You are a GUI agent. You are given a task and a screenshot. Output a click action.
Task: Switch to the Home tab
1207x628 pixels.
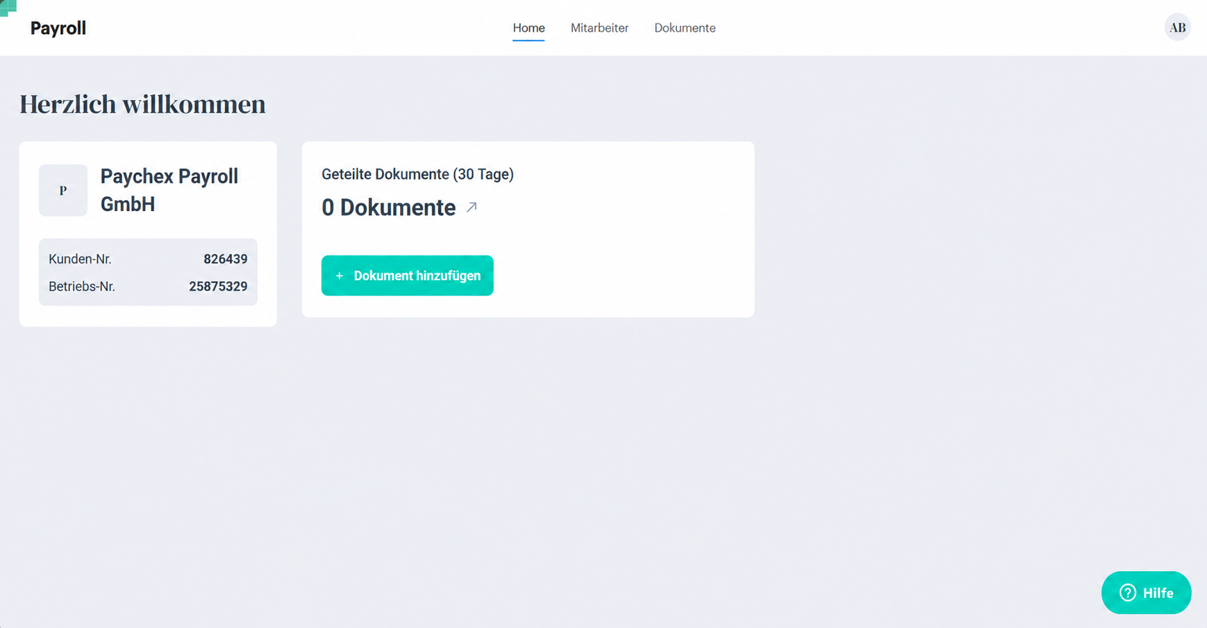click(x=528, y=28)
